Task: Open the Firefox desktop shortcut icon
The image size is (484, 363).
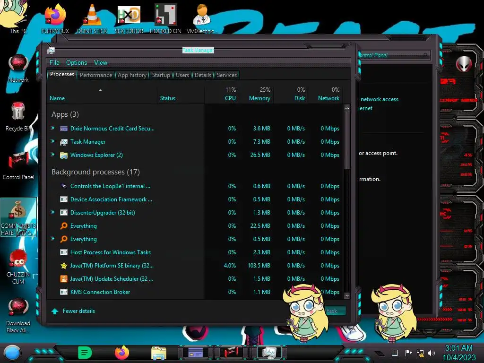Action: [x=55, y=15]
